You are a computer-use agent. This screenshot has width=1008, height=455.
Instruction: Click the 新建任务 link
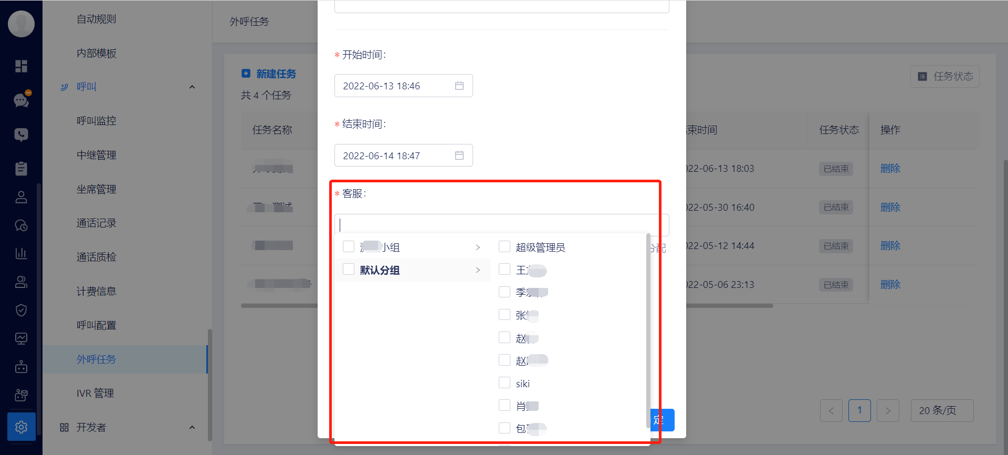(x=276, y=74)
